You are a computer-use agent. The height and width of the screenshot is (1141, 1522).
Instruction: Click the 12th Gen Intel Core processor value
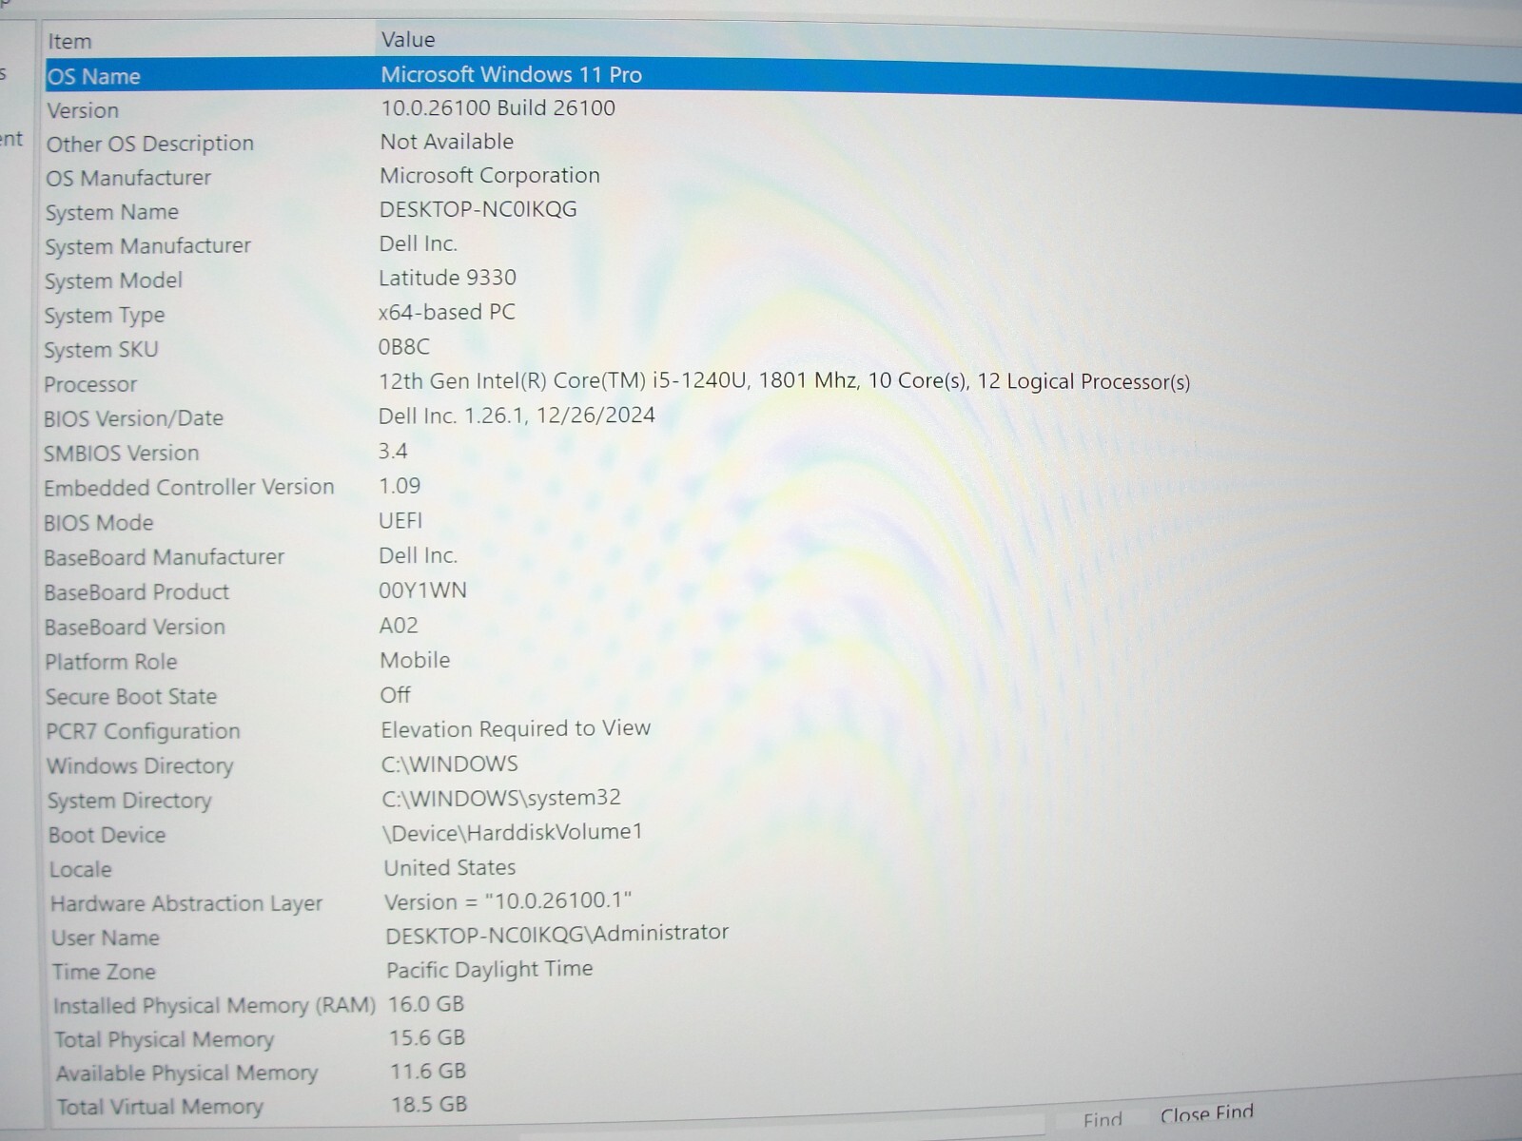coord(784,381)
